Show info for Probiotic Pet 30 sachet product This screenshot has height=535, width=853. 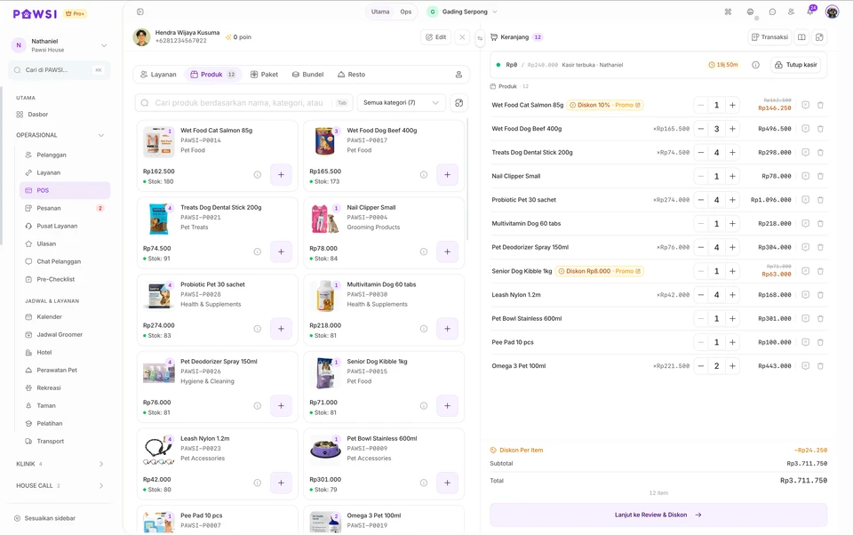(258, 329)
